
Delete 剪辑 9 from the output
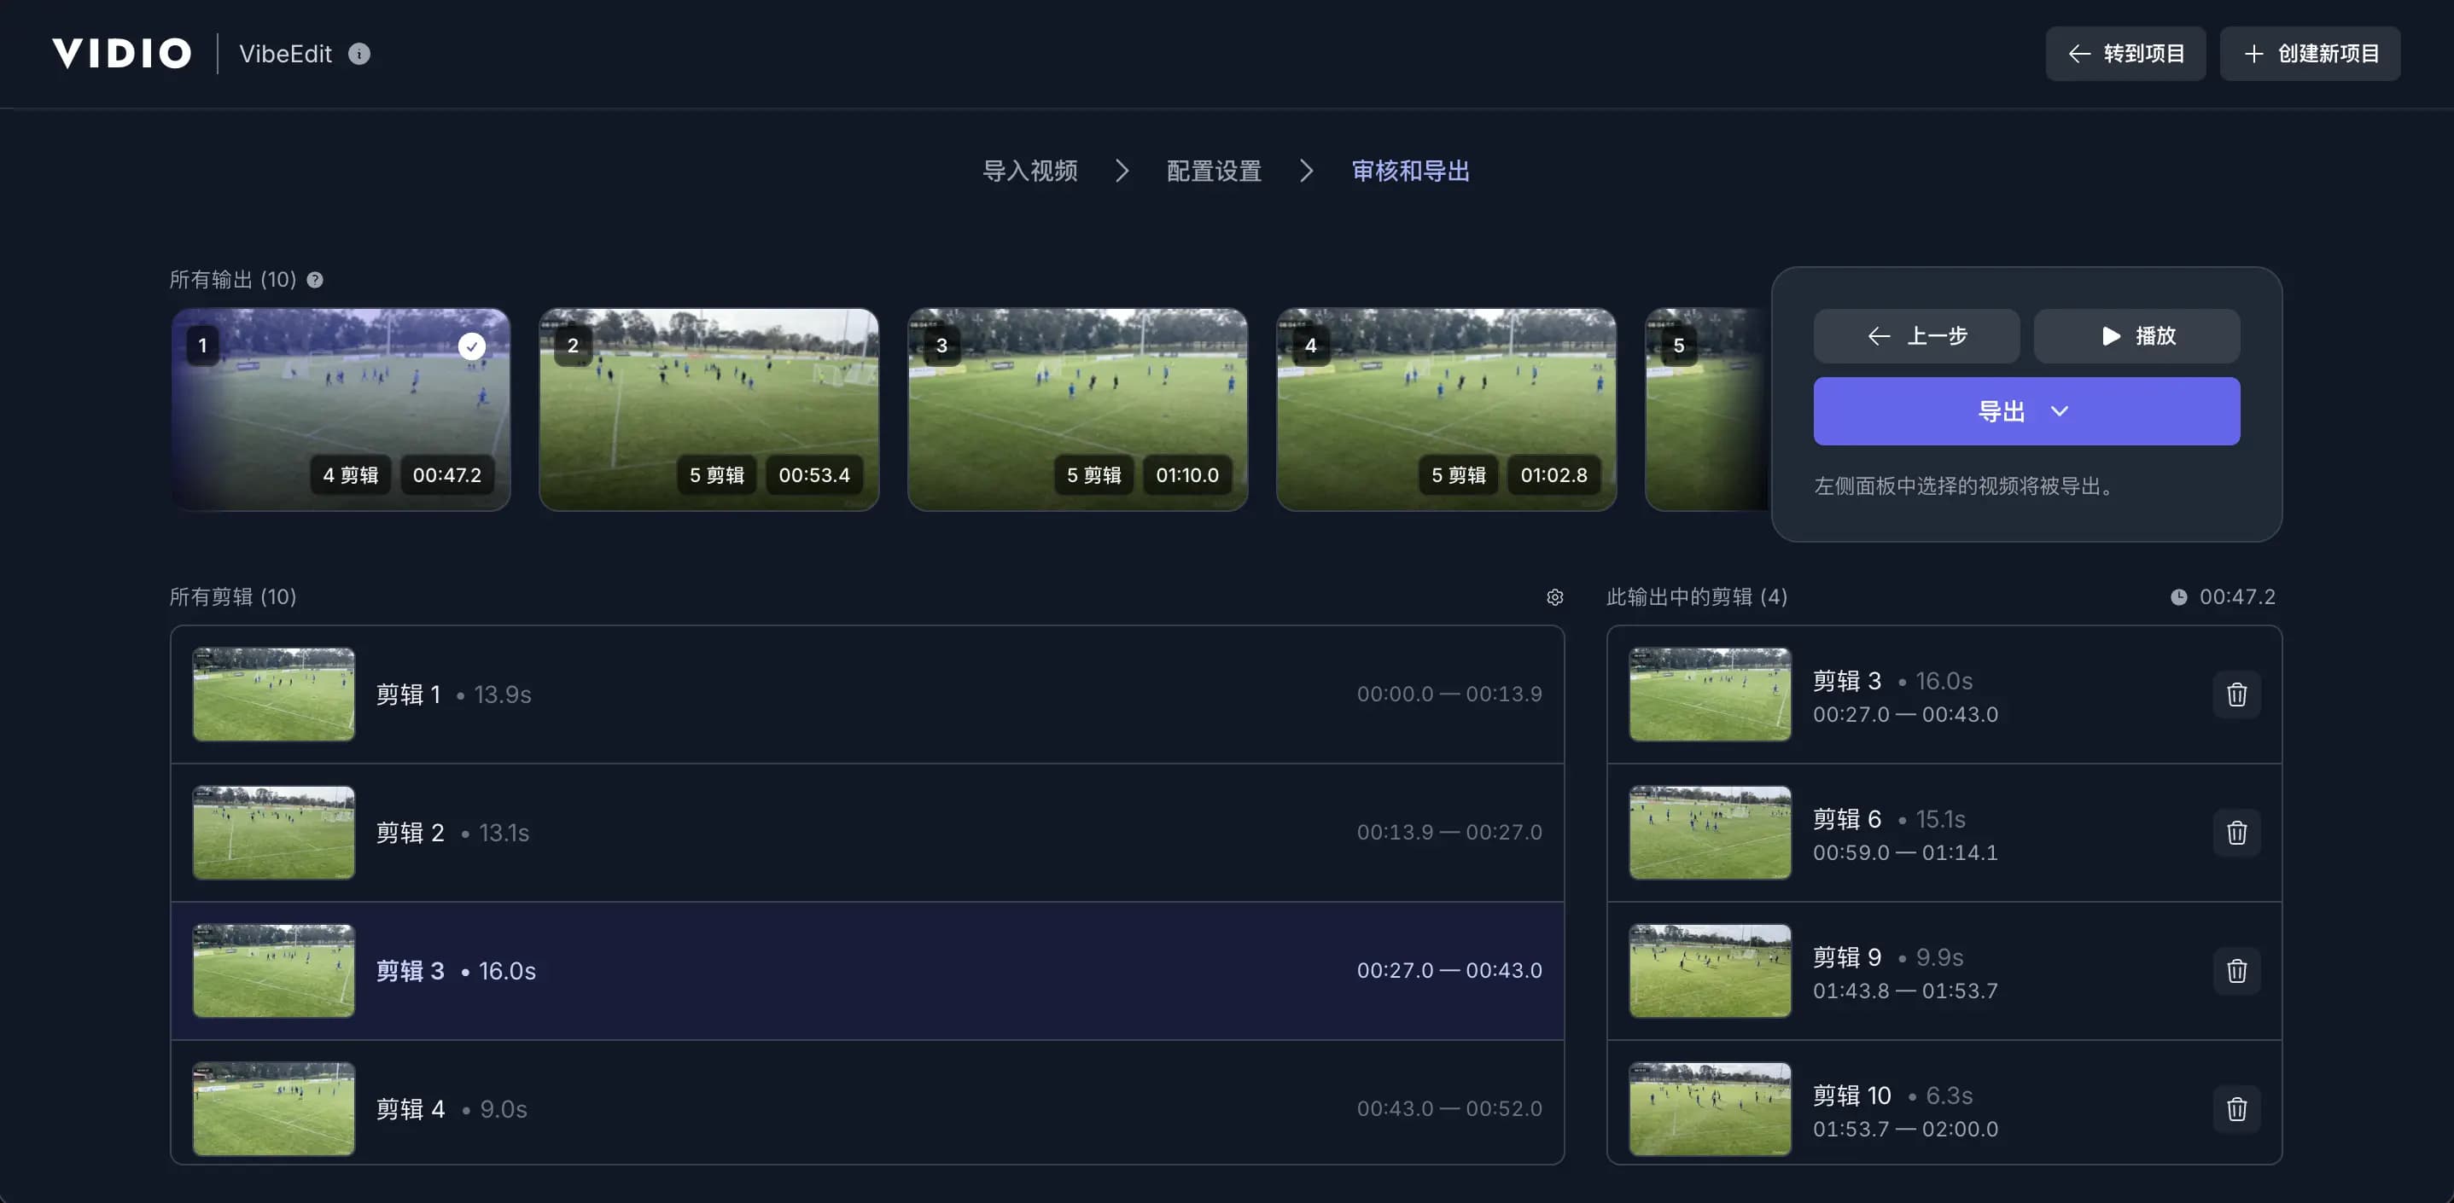click(x=2237, y=971)
